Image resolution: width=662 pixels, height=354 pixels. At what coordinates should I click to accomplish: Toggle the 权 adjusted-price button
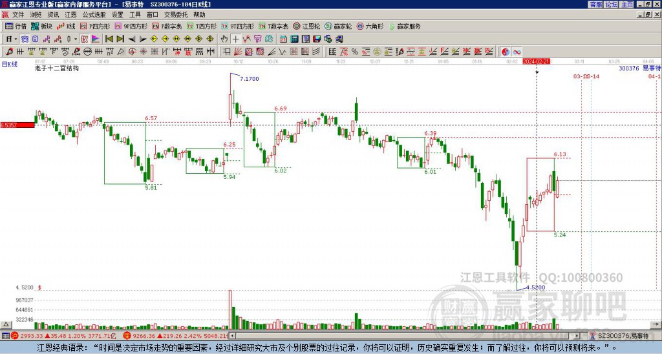[84, 39]
